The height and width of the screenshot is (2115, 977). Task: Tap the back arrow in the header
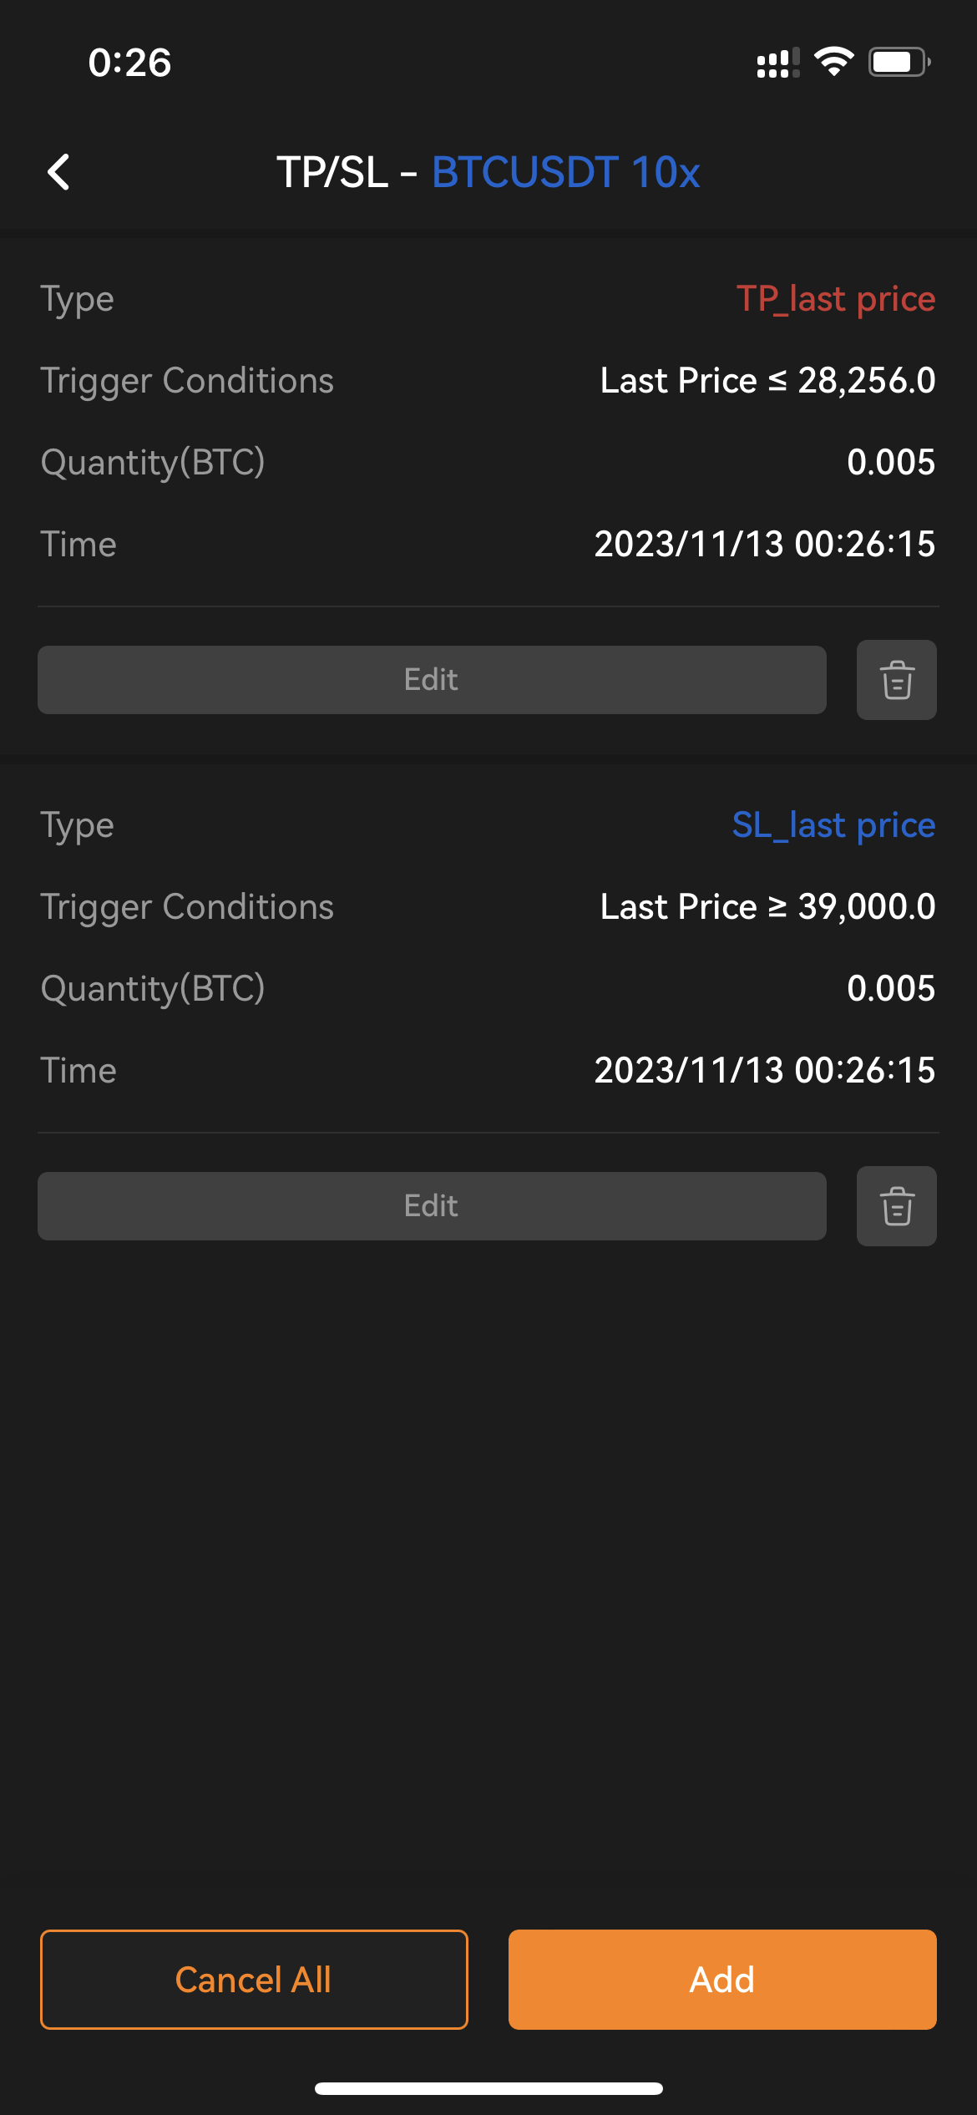58,173
